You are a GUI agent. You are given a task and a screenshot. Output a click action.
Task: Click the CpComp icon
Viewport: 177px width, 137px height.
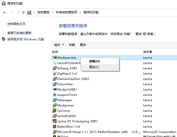(x=54, y=111)
